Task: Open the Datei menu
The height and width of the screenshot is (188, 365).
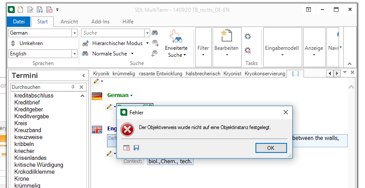Action: 19,22
